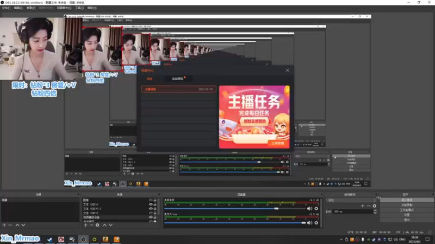Screen dimensions: 435x244
Task: Pop out the 场景 dock panel
Action: [x=78, y=195]
